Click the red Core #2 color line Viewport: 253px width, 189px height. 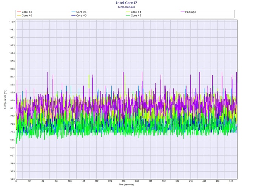click(x=19, y=12)
